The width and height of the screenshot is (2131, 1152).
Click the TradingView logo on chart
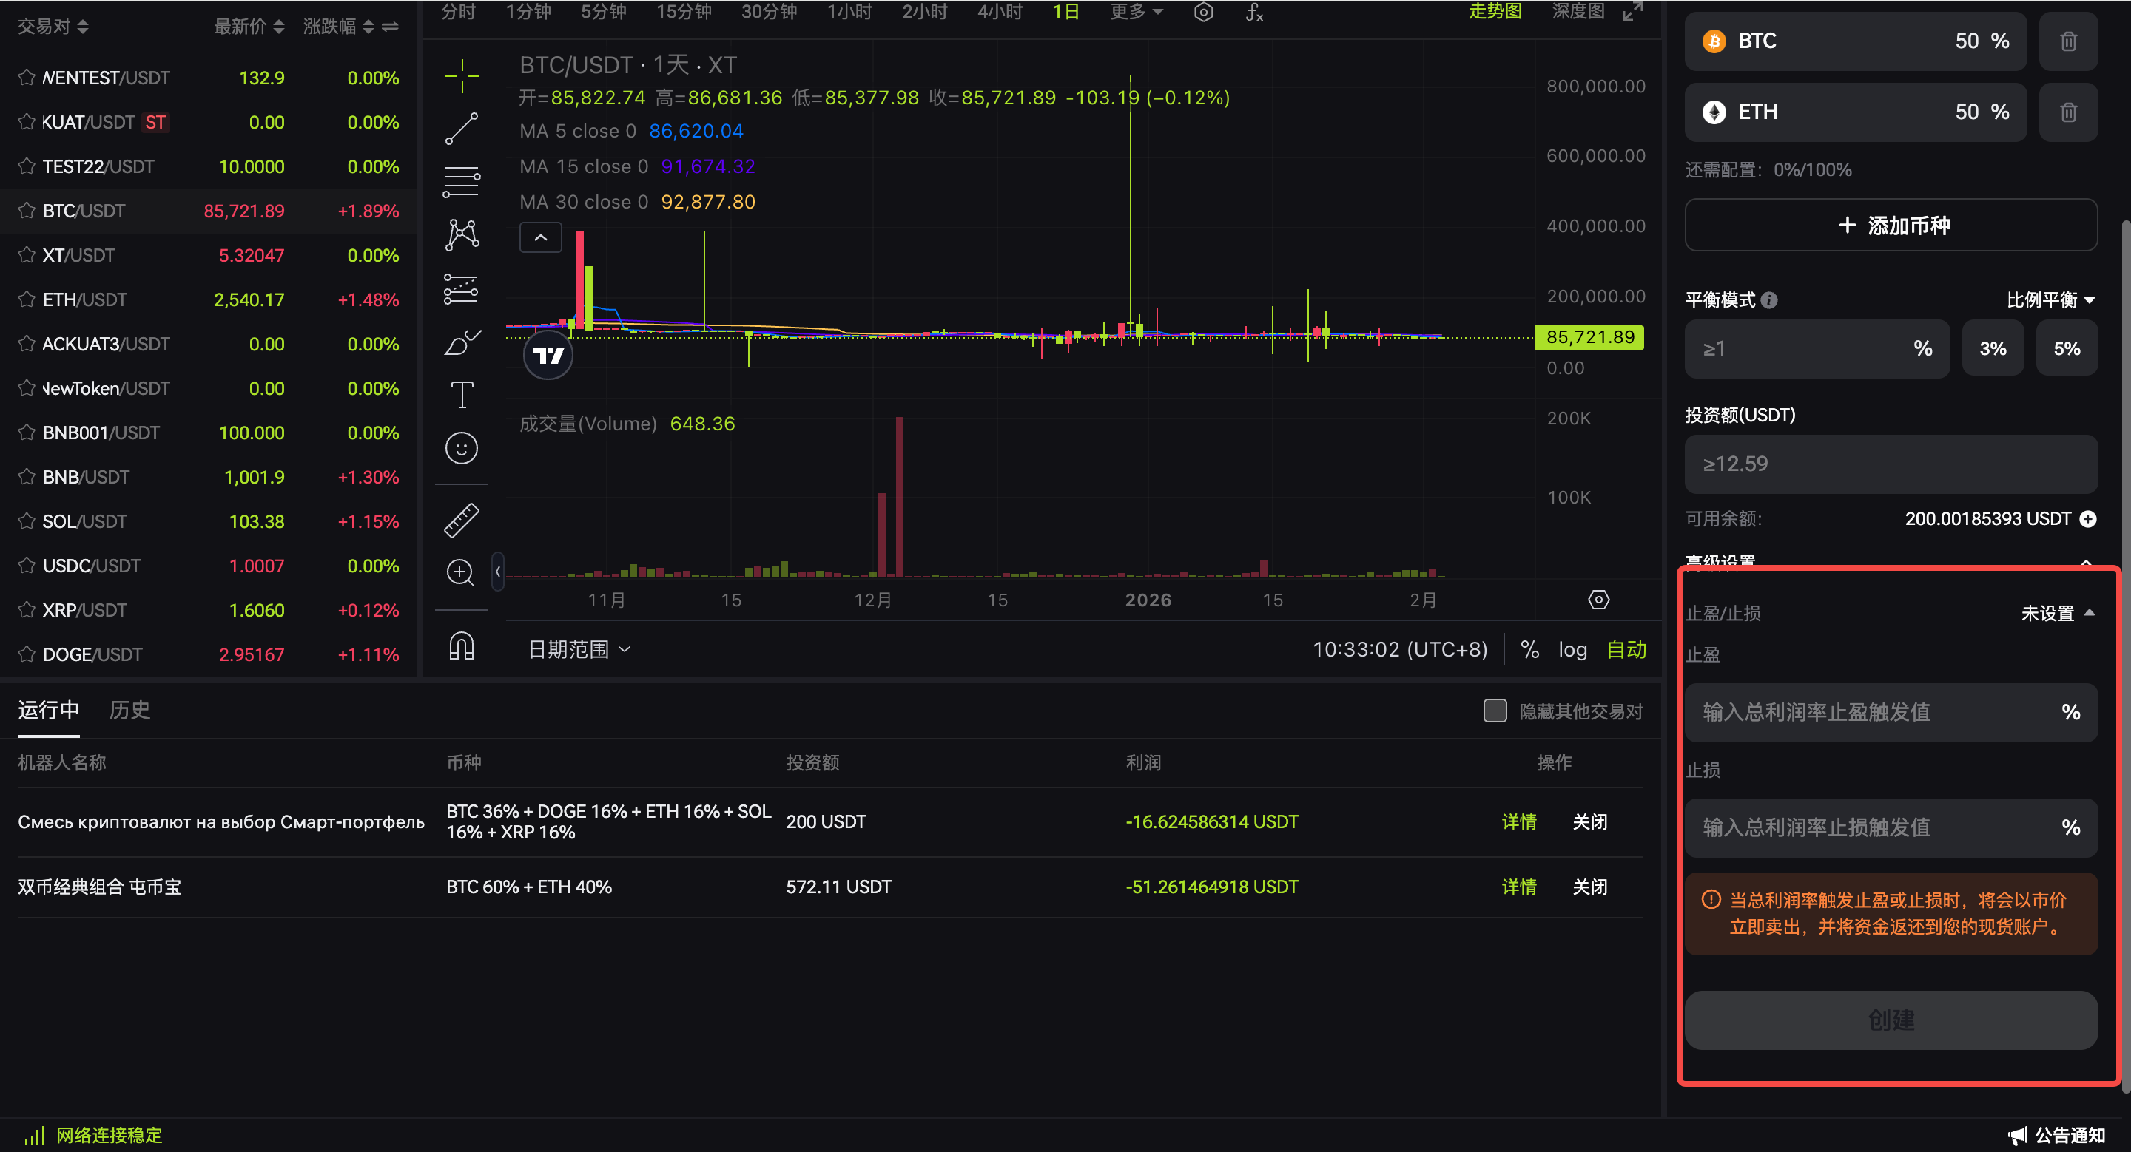[x=548, y=356]
